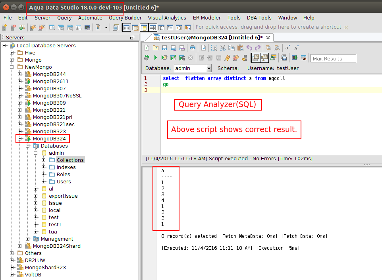This screenshot has height=280, width=382.
Task: Open the Query menu
Action: point(64,18)
